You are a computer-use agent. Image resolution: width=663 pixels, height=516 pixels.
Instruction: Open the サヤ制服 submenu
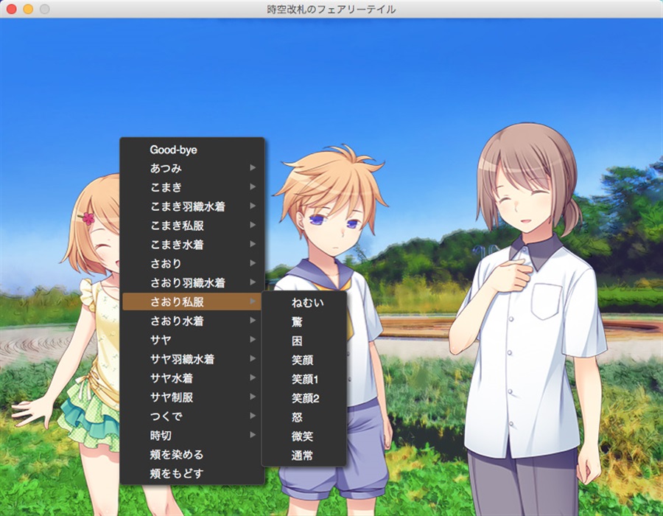192,397
